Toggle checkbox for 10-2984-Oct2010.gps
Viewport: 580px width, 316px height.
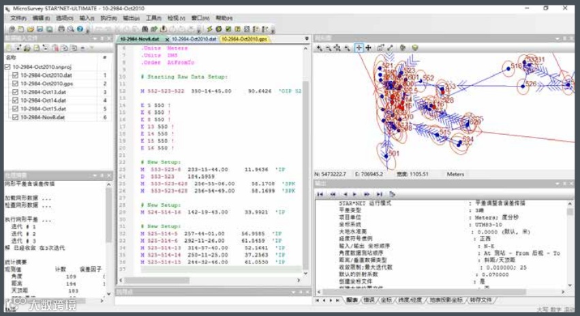click(x=15, y=84)
